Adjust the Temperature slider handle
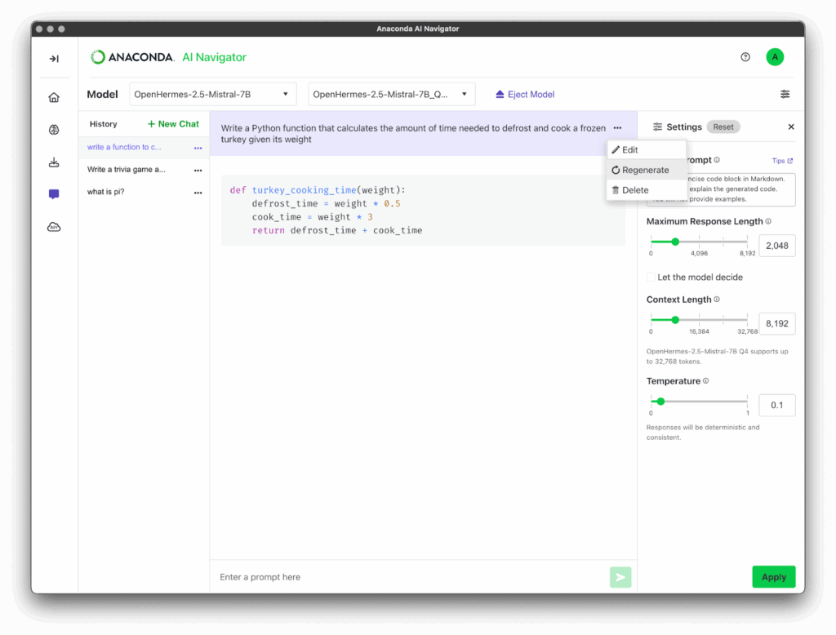836x635 pixels. pos(660,402)
